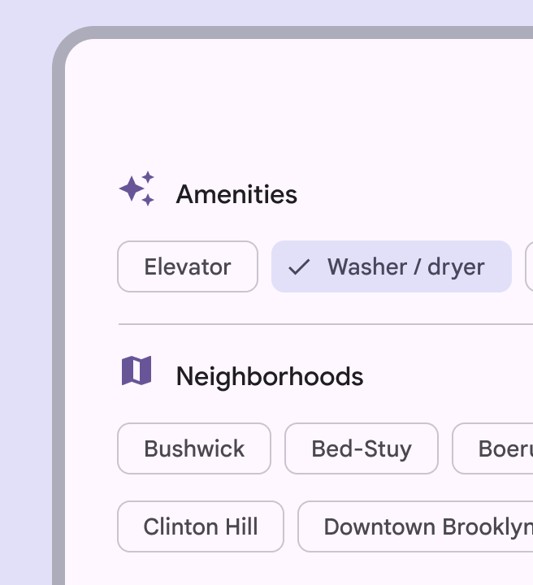Select the partially visible Boerum chip
The width and height of the screenshot is (533, 585).
497,448
